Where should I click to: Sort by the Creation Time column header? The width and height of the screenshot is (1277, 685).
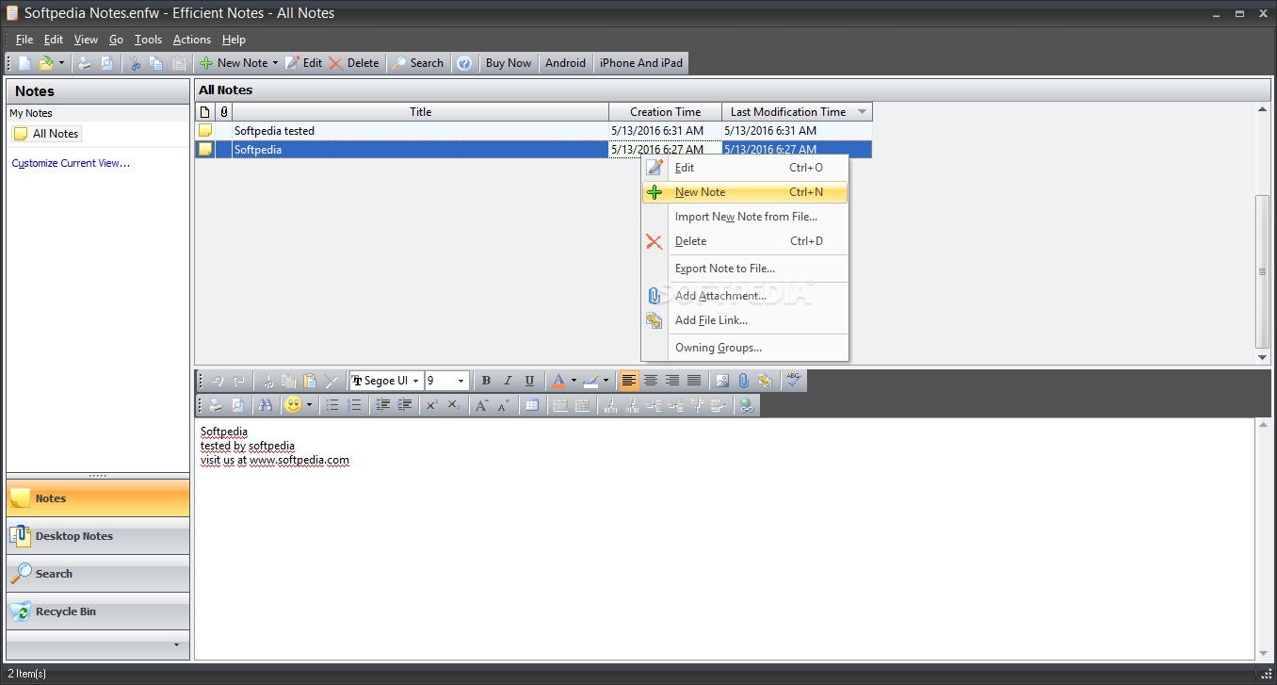click(665, 112)
